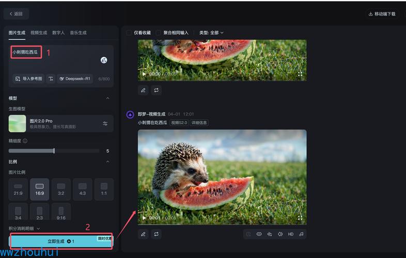Click the 导入参考图 import reference image button

(x=28, y=78)
